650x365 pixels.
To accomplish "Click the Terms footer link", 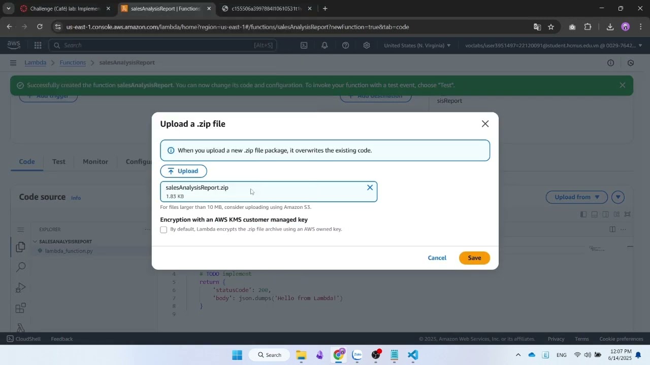I will tap(582, 339).
